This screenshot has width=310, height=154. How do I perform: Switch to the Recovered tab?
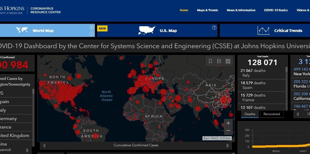pos(271,114)
